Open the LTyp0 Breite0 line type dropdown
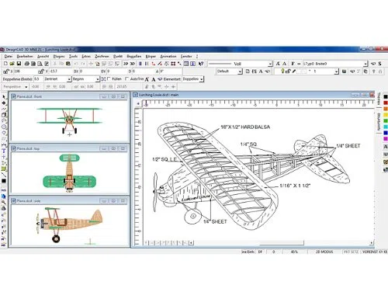This screenshot has height=299, width=388. pyautogui.click(x=365, y=64)
